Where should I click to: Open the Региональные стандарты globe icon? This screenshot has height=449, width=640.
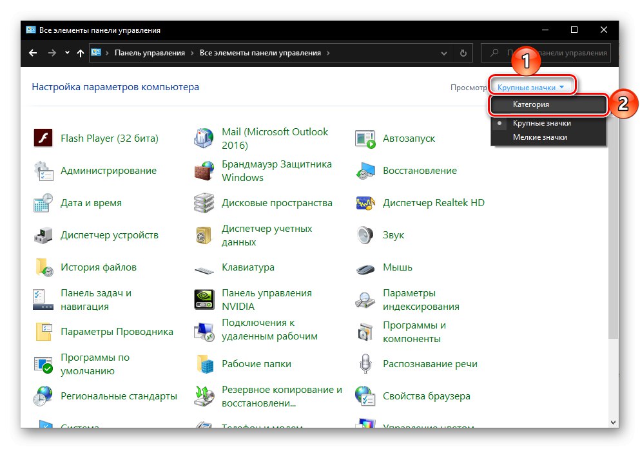click(43, 396)
